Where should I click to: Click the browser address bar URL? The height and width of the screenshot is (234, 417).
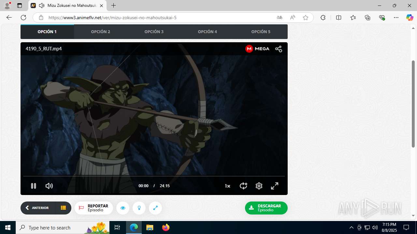click(112, 18)
